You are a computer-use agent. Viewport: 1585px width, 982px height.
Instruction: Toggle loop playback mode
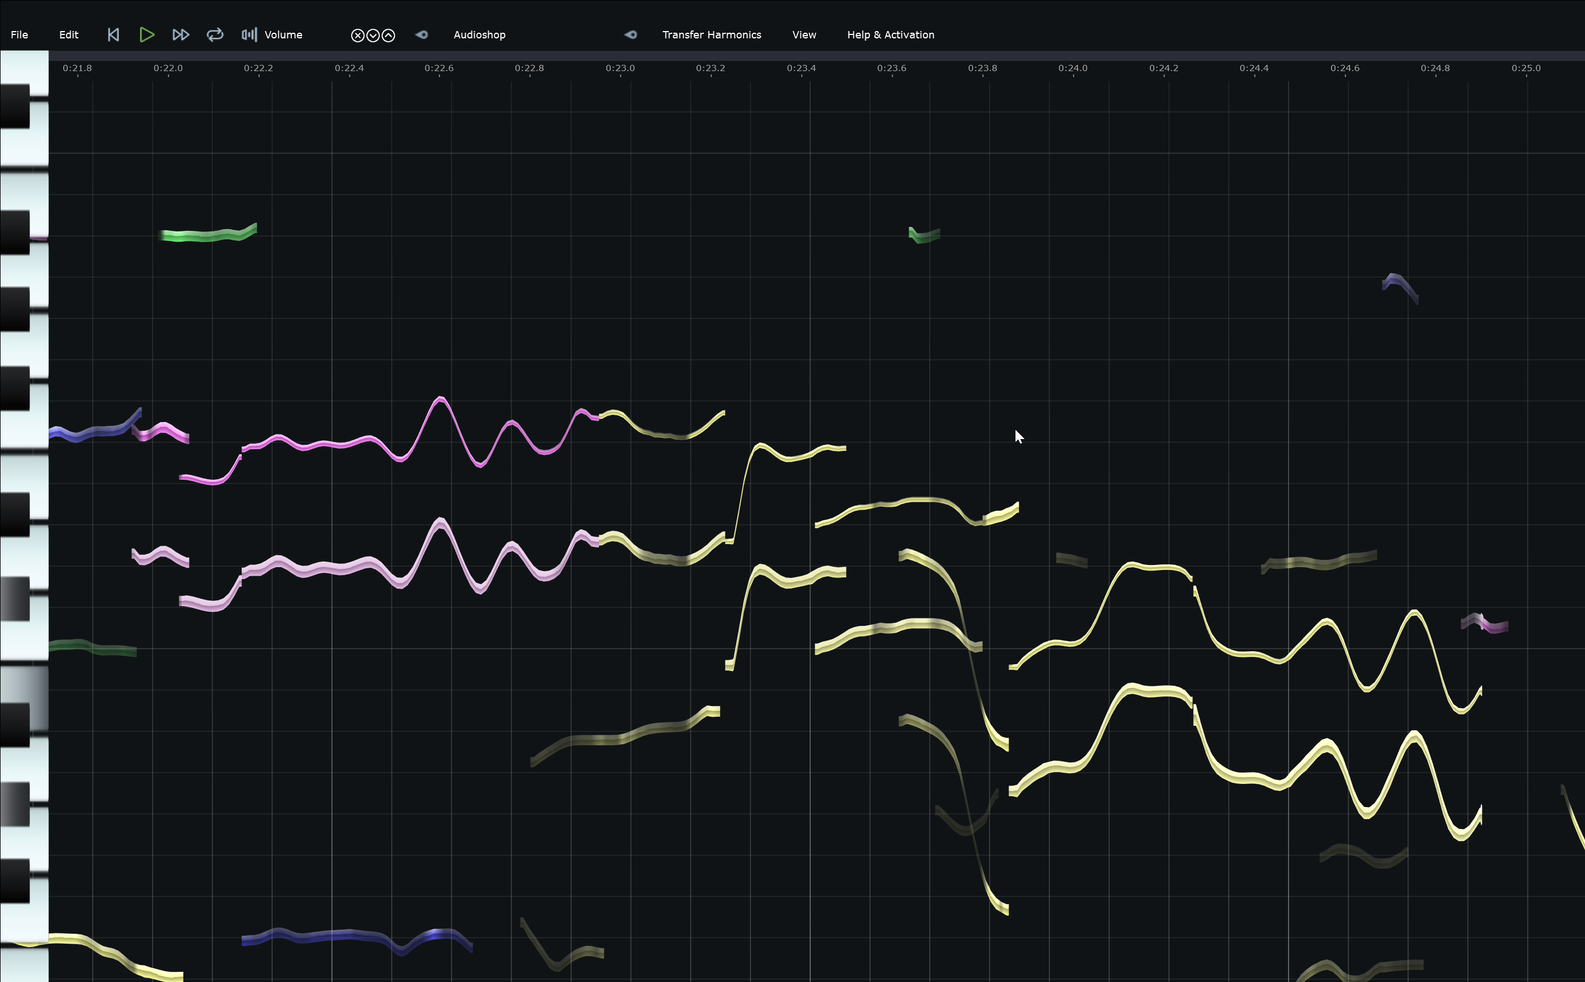[x=215, y=35]
